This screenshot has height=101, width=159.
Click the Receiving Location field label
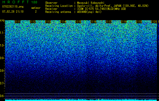click(59, 6)
